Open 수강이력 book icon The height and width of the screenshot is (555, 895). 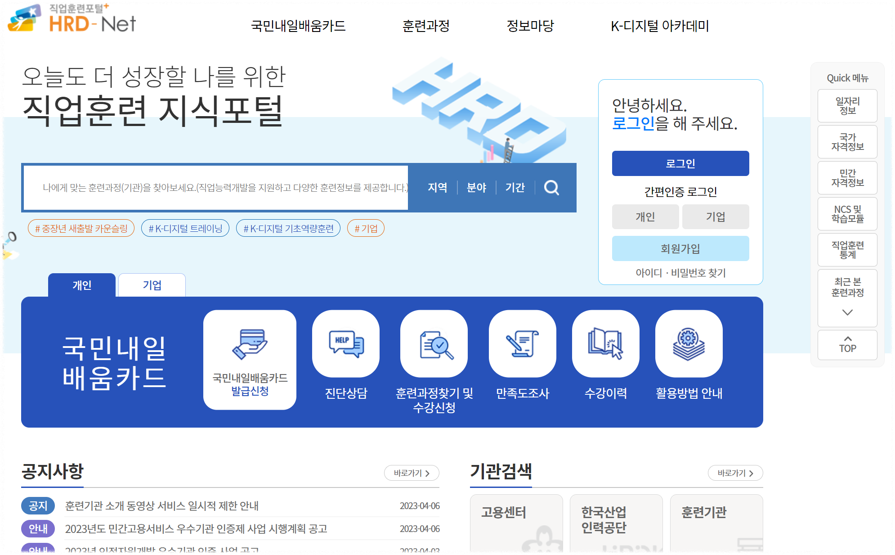[x=606, y=344]
